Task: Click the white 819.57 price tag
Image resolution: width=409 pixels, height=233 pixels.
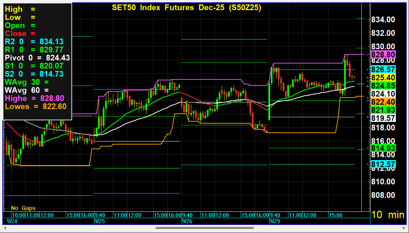Action: coord(383,118)
